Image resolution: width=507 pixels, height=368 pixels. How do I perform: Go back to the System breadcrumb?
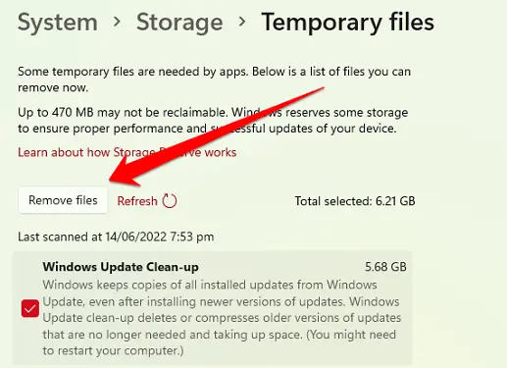click(58, 23)
